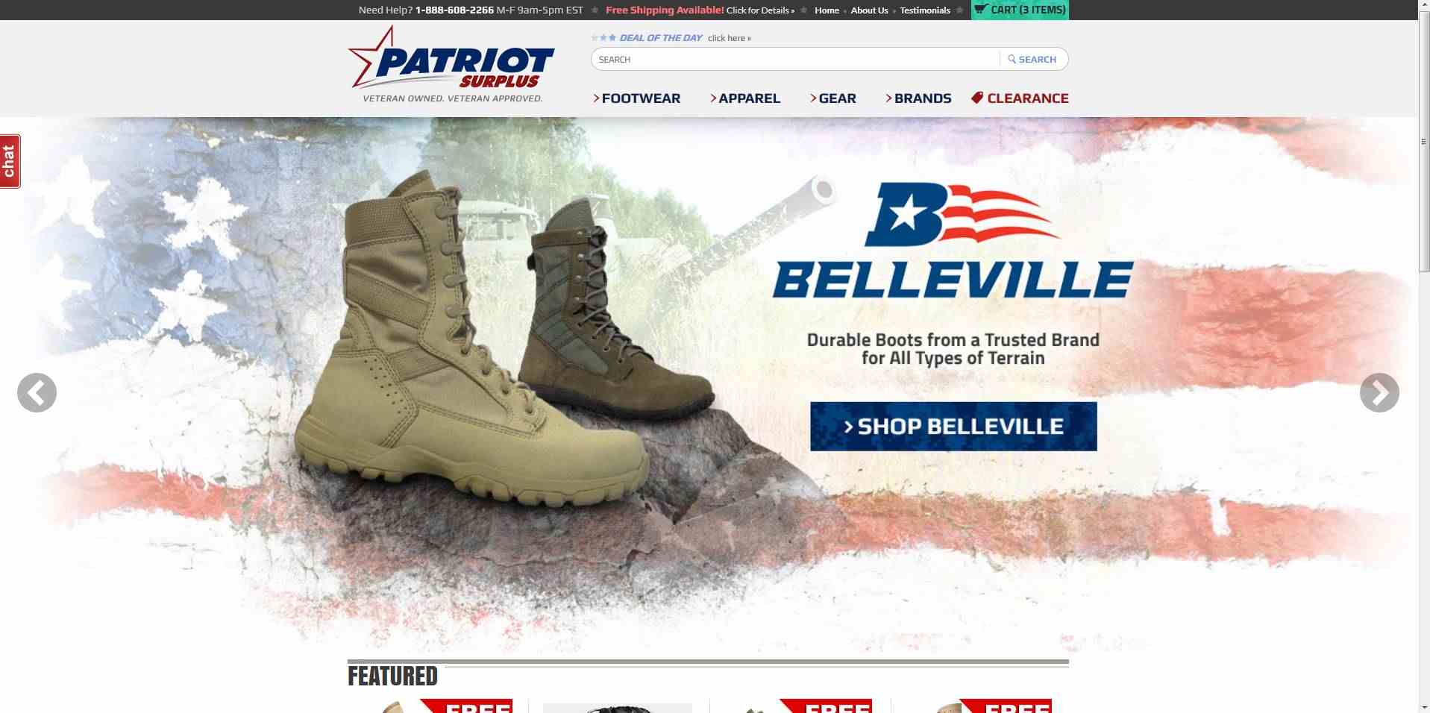This screenshot has height=713, width=1430.
Task: Expand the Gear menu
Action: [x=833, y=98]
